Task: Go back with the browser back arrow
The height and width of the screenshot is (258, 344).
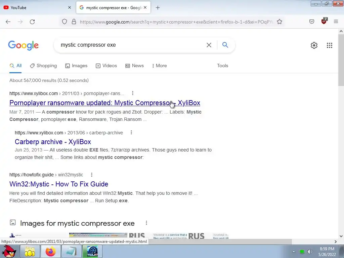Action: (x=8, y=22)
